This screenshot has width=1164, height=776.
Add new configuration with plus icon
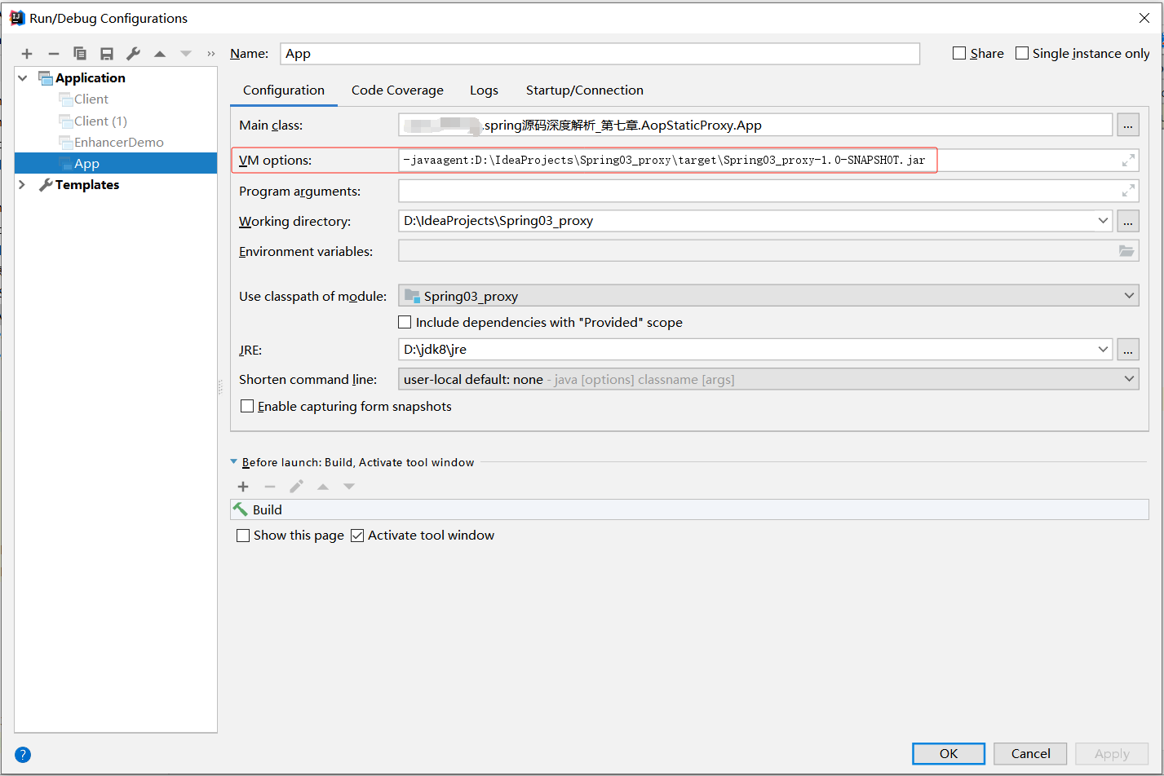pos(27,54)
